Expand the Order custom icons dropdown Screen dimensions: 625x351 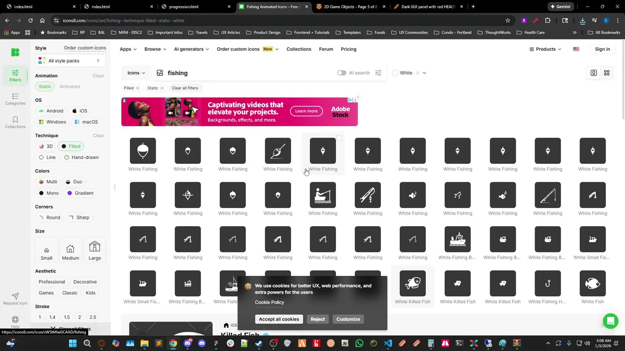[248, 49]
